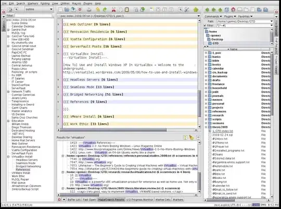Select 'Zimbra Backup Script' in outline tree
Screen dimensions: 281x209
tap(25, 189)
